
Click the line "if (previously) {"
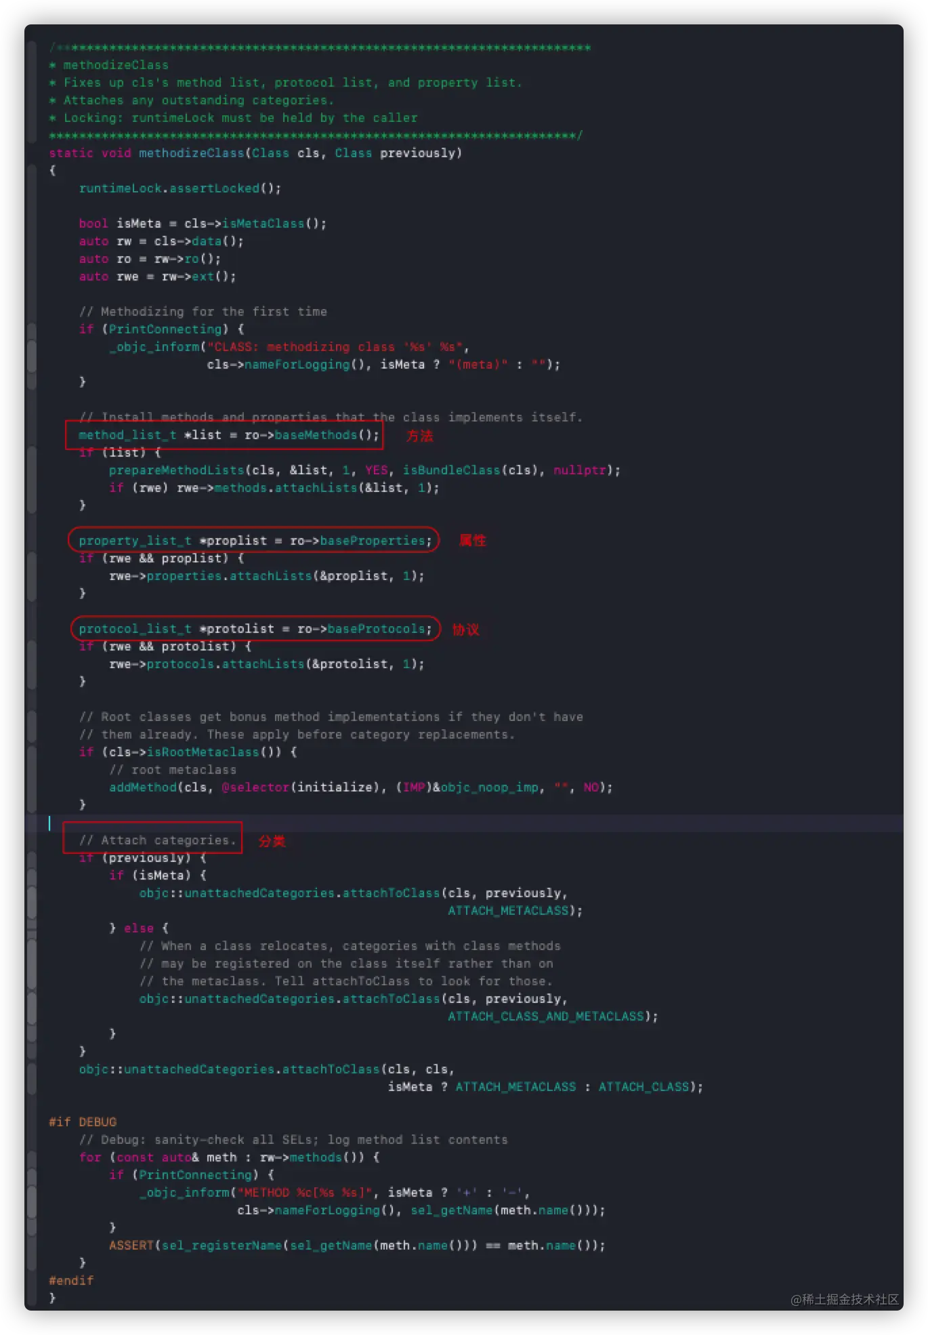coord(142,858)
